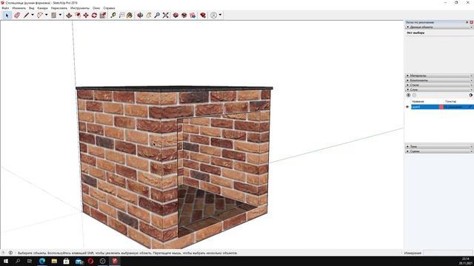Image resolution: width=474 pixels, height=266 pixels.
Task: Delete layer using the minus icon
Action: [414, 95]
